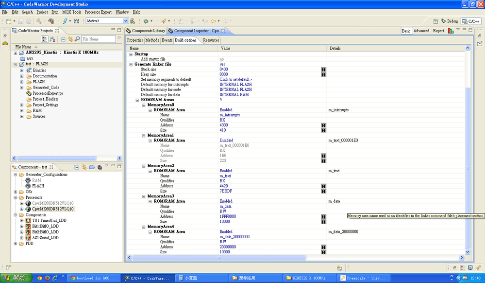Open the KINETIS K 100MHz taskbar window
The height and width of the screenshot is (283, 485).
(309, 278)
